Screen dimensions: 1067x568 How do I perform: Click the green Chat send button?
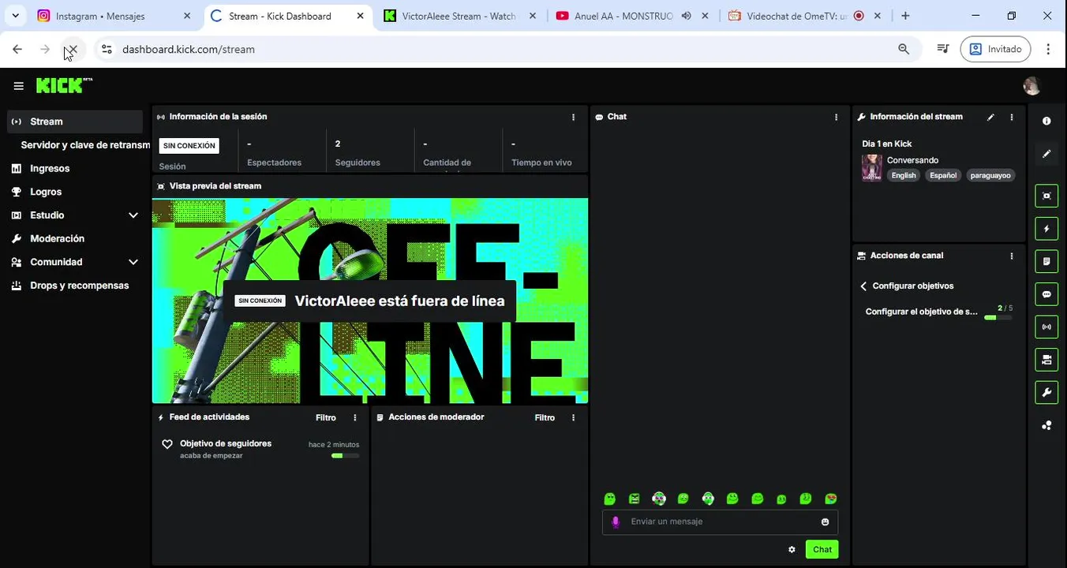pyautogui.click(x=822, y=550)
